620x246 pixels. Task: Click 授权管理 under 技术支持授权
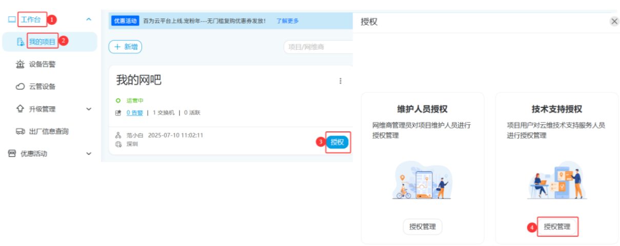(x=557, y=227)
